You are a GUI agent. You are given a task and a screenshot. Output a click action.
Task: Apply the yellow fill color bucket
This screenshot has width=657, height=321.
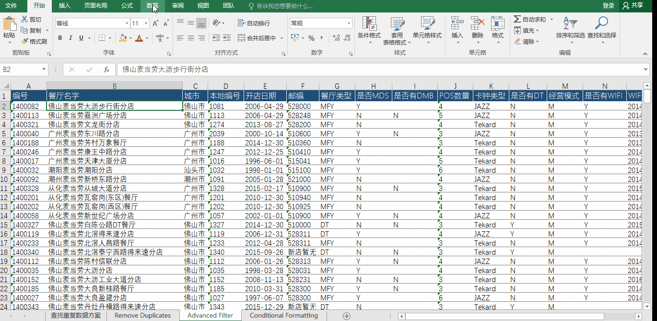tap(123, 38)
